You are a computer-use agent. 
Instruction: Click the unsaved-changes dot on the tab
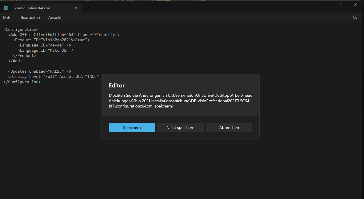(x=76, y=8)
